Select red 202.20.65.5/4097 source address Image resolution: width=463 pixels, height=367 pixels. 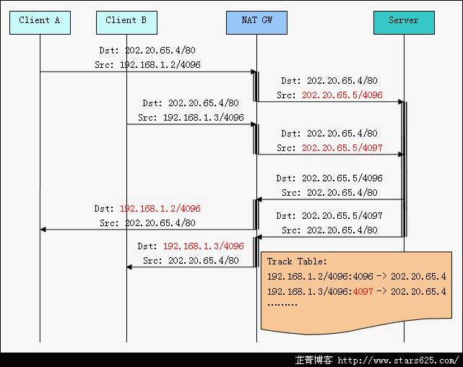coord(342,148)
